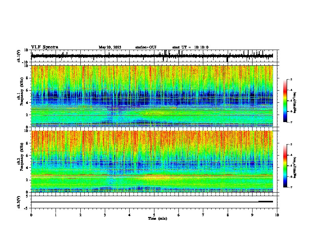This screenshot has height=241, width=312.
Task: Click the "4" kHz tick of ch.1 spectrogram
Action: [27, 103]
